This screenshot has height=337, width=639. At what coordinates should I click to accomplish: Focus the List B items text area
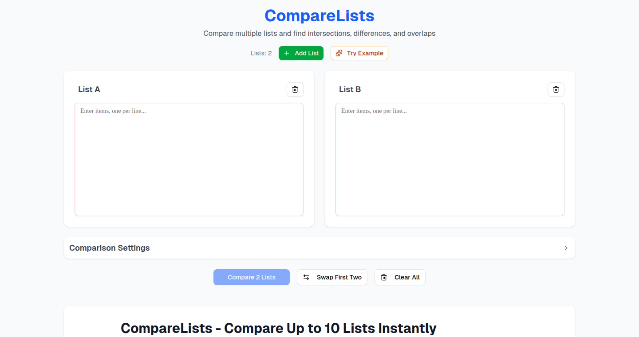tap(450, 159)
